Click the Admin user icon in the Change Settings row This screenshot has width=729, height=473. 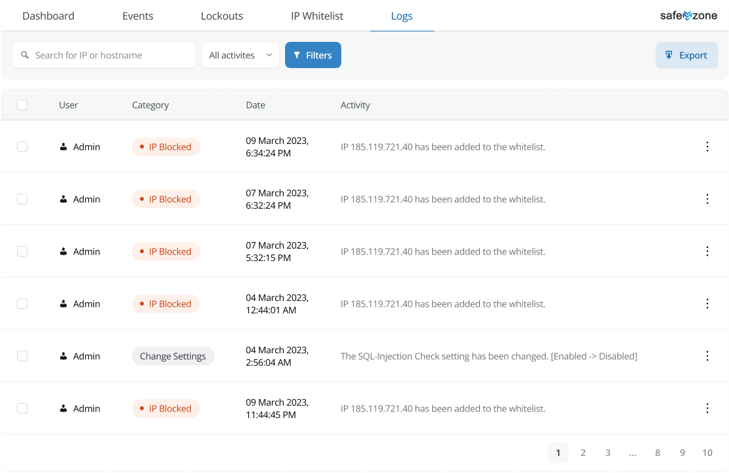point(63,356)
